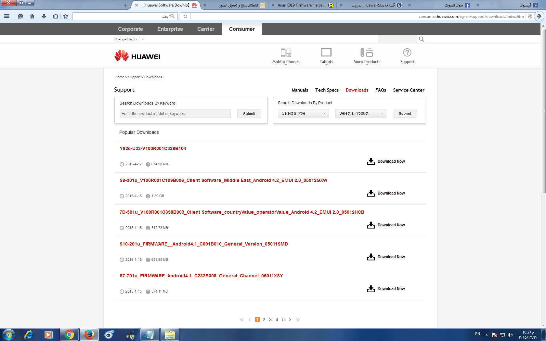Switch to the Asus K019 Firmware browser tab

pyautogui.click(x=302, y=5)
